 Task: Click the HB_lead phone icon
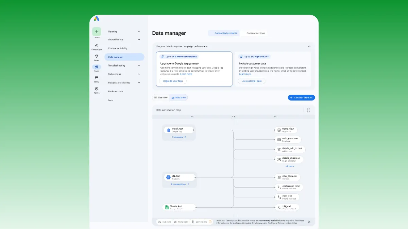(x=279, y=207)
